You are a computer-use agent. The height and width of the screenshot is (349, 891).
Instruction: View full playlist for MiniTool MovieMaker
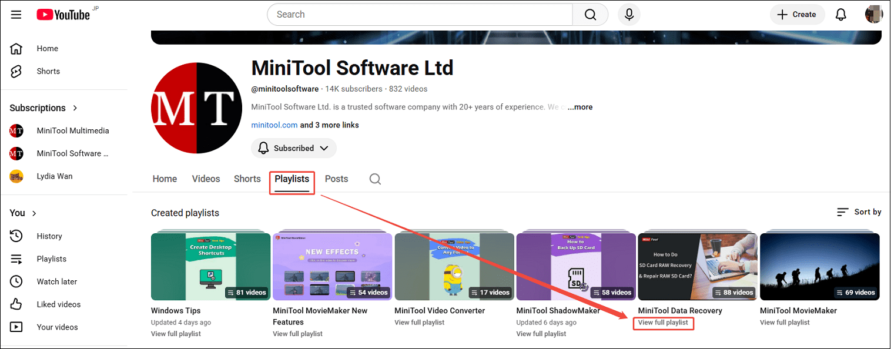pos(785,323)
